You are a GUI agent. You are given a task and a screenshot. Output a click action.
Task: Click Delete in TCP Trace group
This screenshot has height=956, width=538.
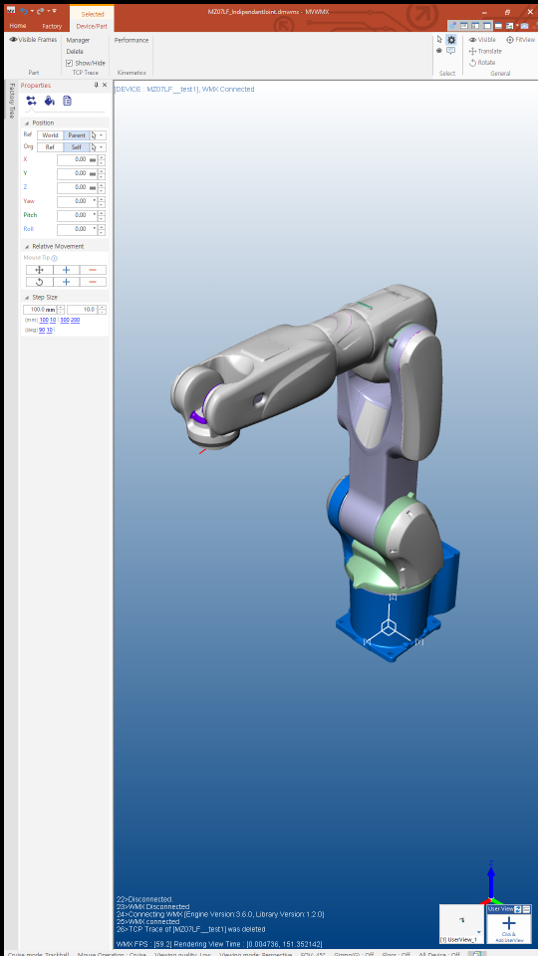pos(75,52)
